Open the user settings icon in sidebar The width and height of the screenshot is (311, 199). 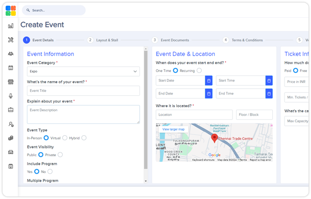tap(11, 125)
